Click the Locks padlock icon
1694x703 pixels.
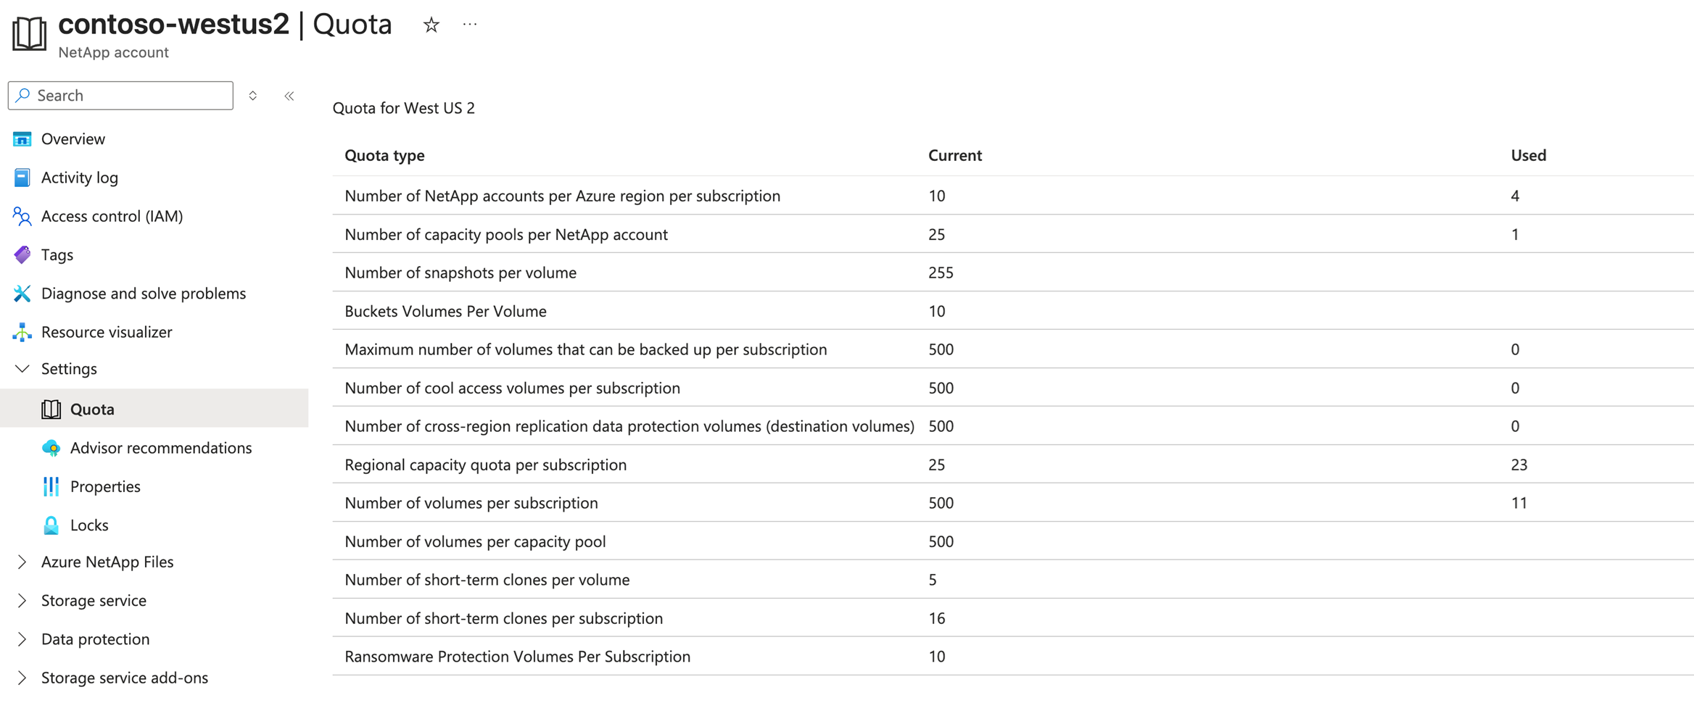(x=51, y=525)
